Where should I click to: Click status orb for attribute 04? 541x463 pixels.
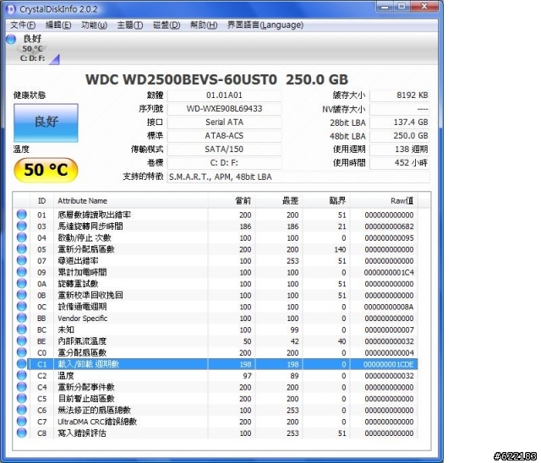(x=21, y=237)
